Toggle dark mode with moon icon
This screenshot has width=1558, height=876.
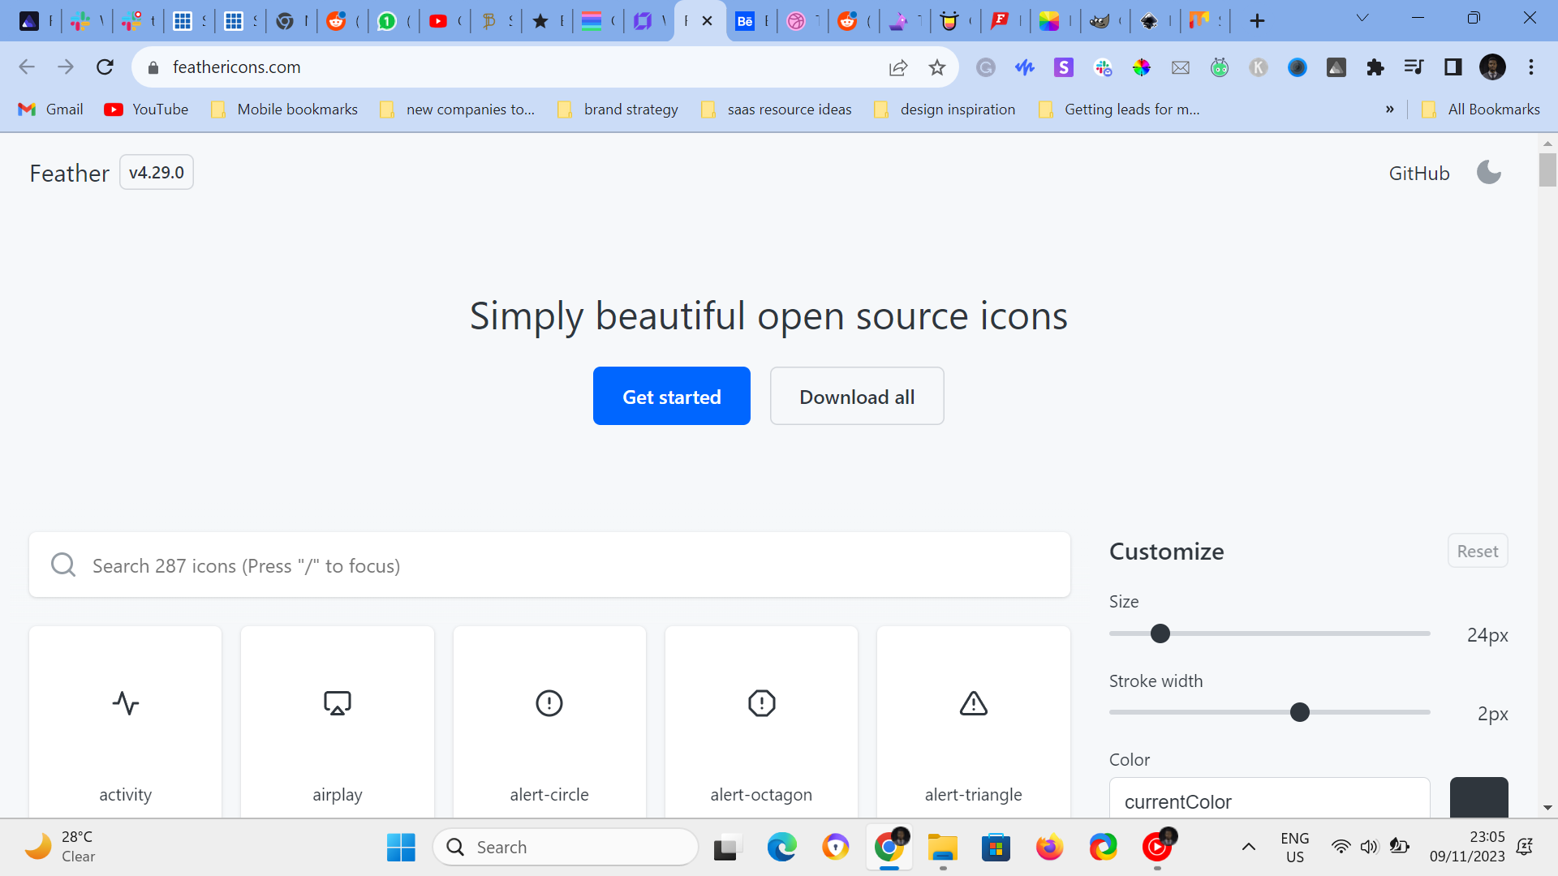(x=1488, y=173)
